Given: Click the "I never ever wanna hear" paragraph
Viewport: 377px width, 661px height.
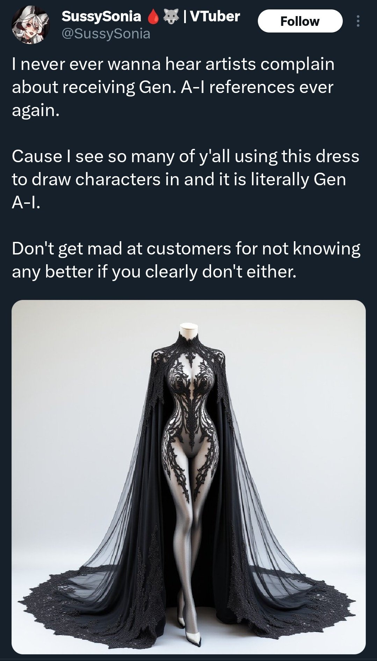Looking at the screenshot, I should [173, 87].
